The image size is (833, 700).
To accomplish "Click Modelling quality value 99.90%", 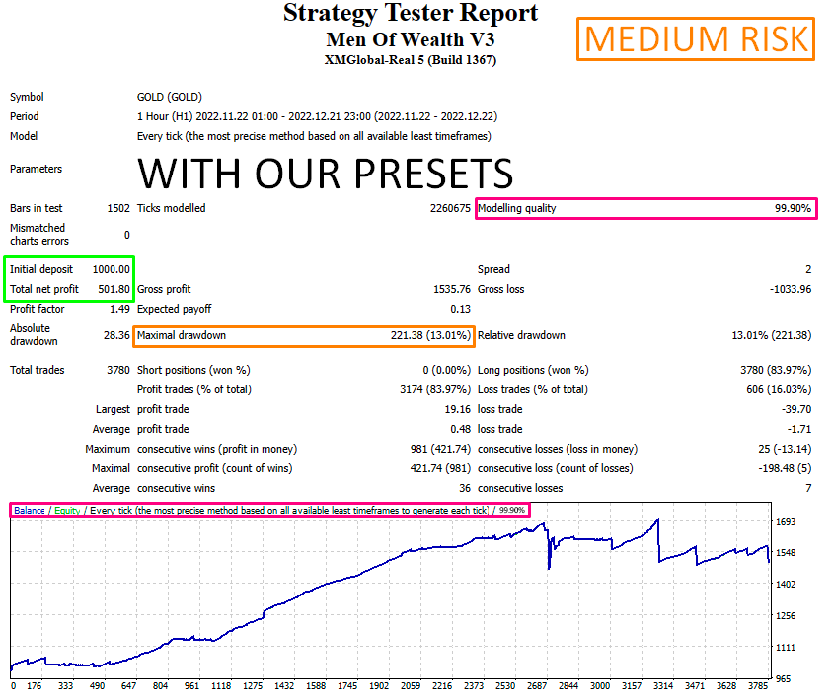I will pyautogui.click(x=793, y=209).
